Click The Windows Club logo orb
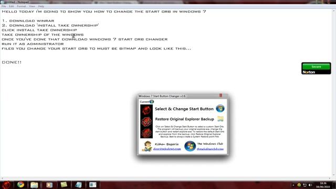 (190, 146)
